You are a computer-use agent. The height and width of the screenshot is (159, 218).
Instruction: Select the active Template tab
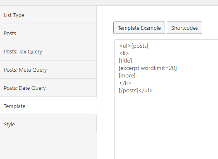click(x=48, y=106)
